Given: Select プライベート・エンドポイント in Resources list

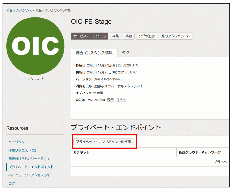Looking at the screenshot, I should click(x=31, y=167).
